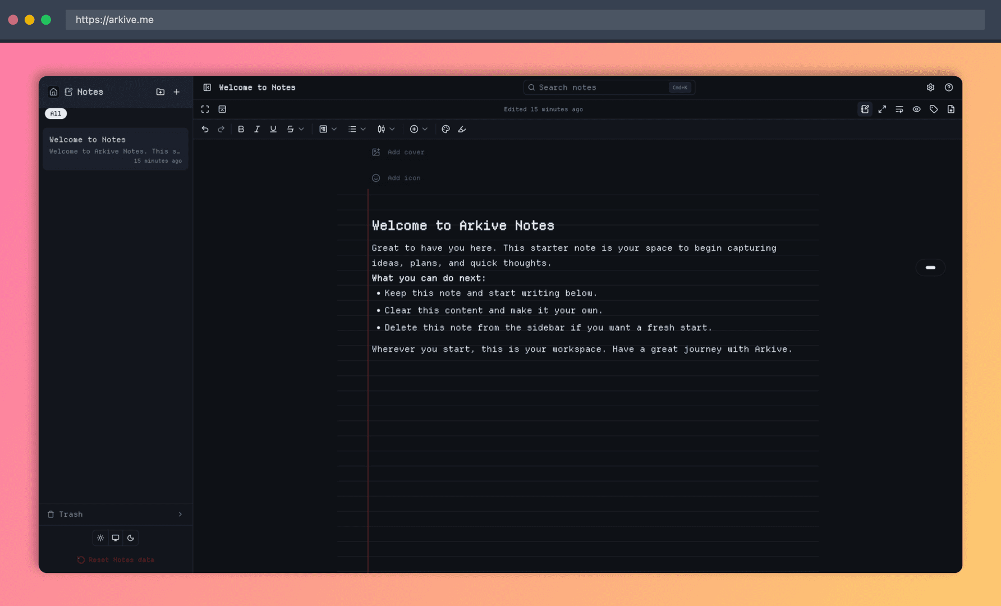Image resolution: width=1001 pixels, height=606 pixels.
Task: Switch to dark theme with the moon icon
Action: point(131,538)
